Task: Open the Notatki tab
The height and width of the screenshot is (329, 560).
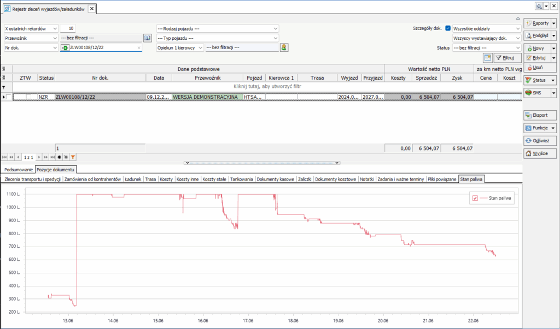Action: pos(367,180)
